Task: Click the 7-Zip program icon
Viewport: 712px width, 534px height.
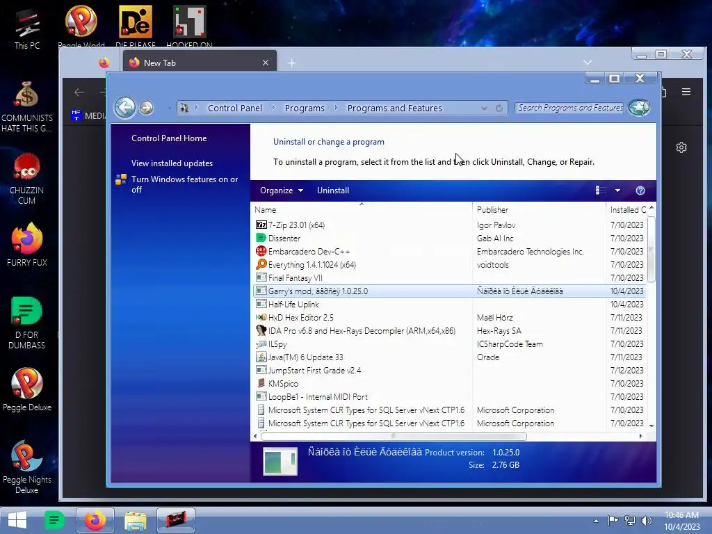Action: coord(261,225)
